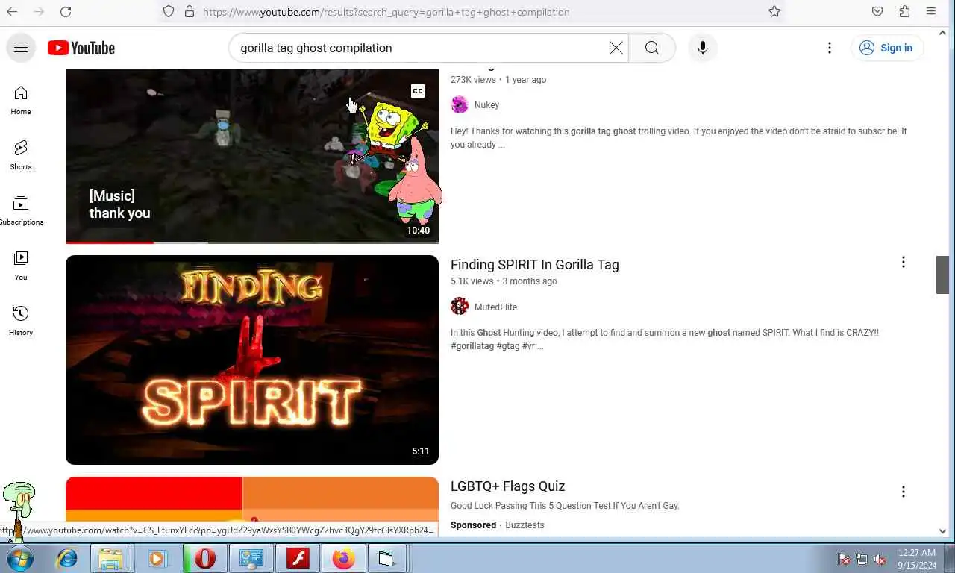Click the red watched progress bar on first video

pyautogui.click(x=110, y=242)
